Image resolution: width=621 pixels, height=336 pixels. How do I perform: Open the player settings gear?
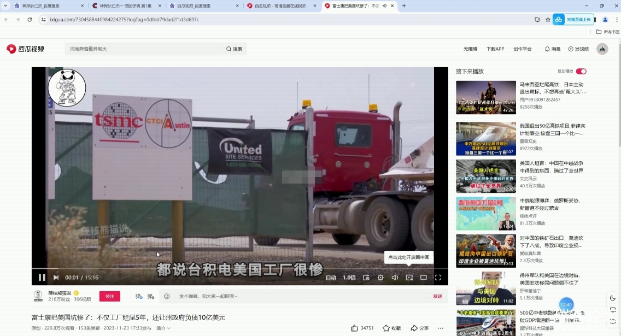(380, 278)
